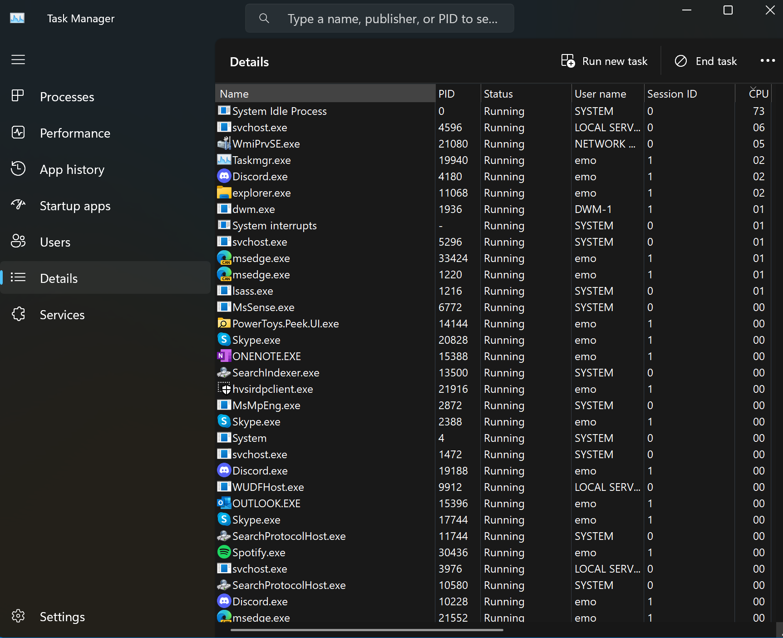The height and width of the screenshot is (638, 783).
Task: Sort processes by the CPU column
Action: point(758,94)
